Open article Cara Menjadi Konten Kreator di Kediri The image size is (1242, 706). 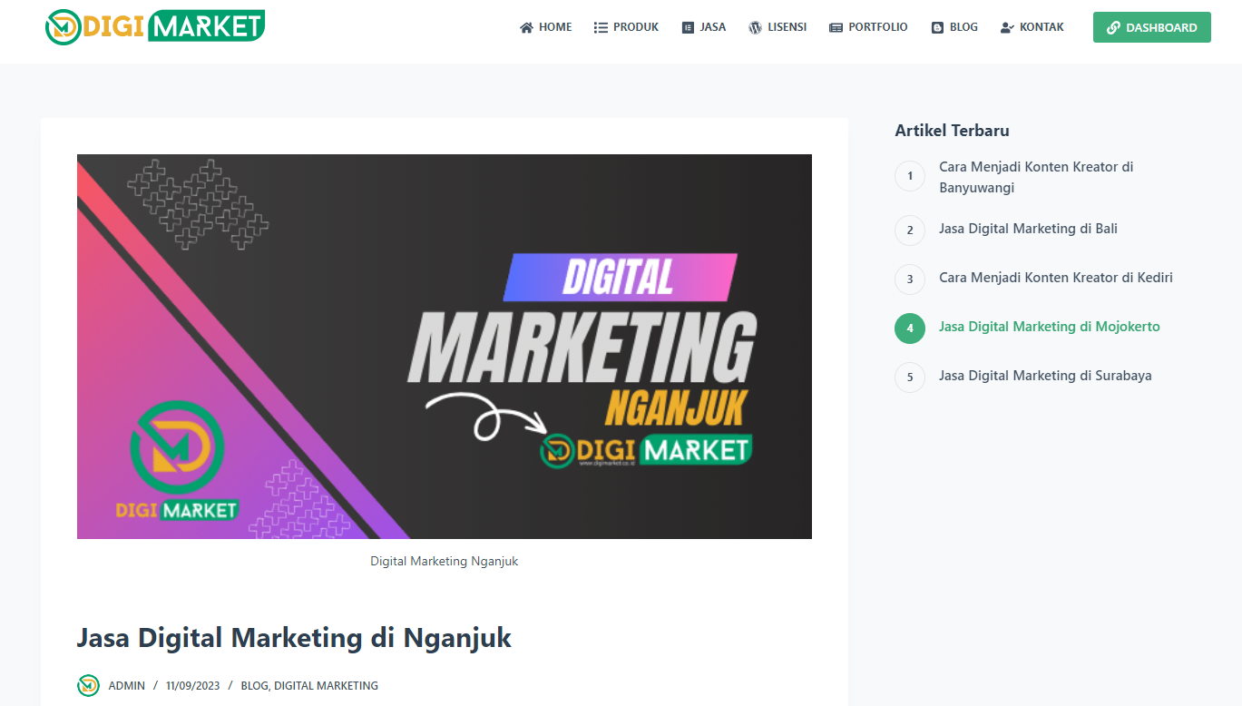(x=1056, y=278)
